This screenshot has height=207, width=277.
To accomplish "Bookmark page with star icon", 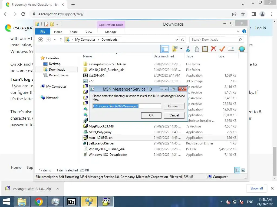I will click(243, 14).
